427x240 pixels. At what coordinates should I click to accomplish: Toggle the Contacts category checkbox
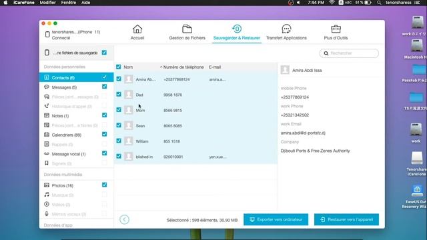[x=104, y=77]
